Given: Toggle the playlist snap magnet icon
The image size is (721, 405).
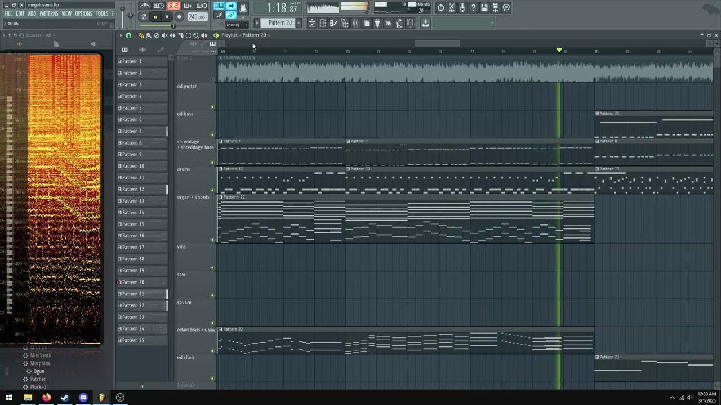Looking at the screenshot, I should tap(128, 35).
